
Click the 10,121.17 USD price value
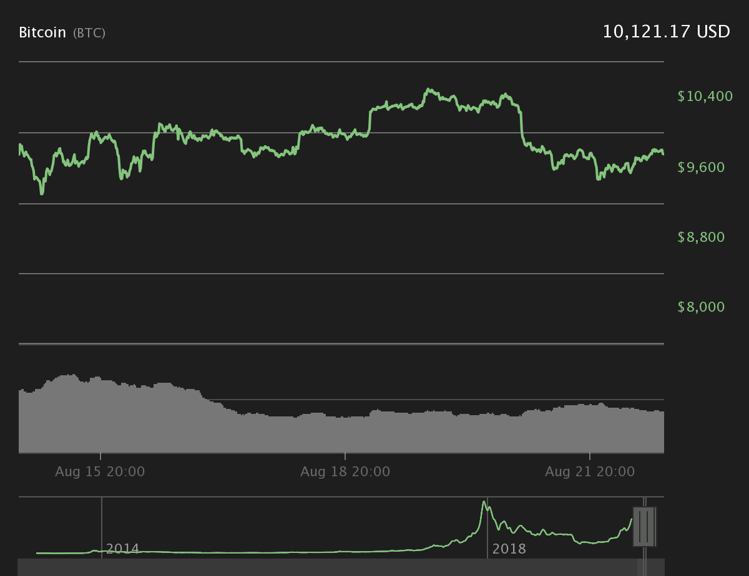click(666, 32)
